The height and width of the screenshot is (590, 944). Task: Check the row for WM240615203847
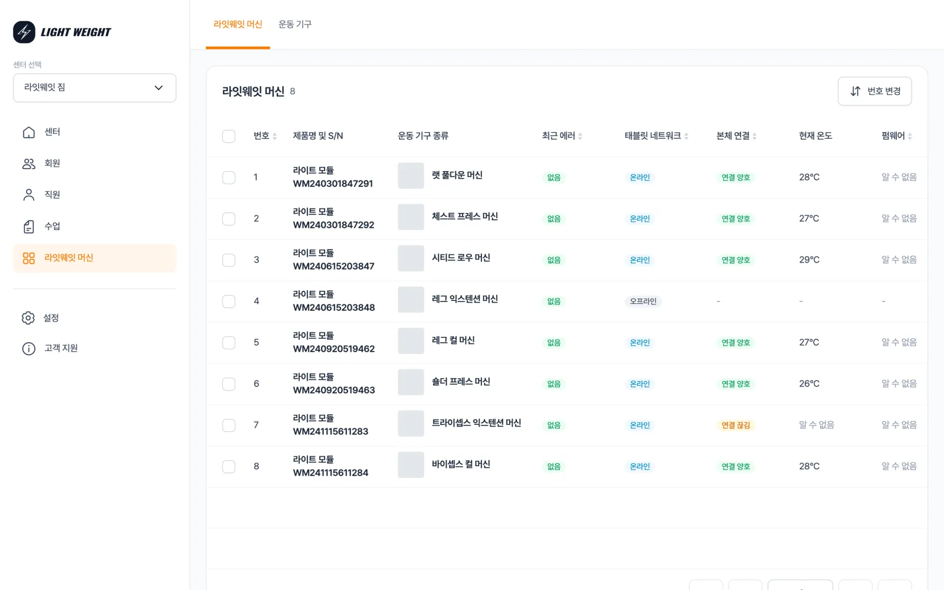229,260
